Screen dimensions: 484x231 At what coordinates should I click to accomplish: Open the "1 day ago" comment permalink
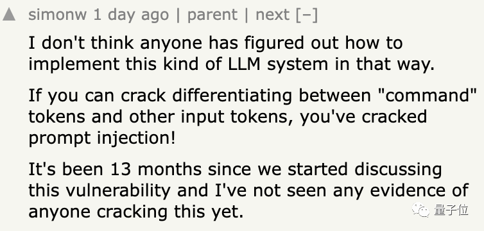coord(131,15)
